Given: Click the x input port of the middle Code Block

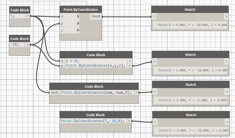Looking at the screenshot, I should (x=62, y=61).
